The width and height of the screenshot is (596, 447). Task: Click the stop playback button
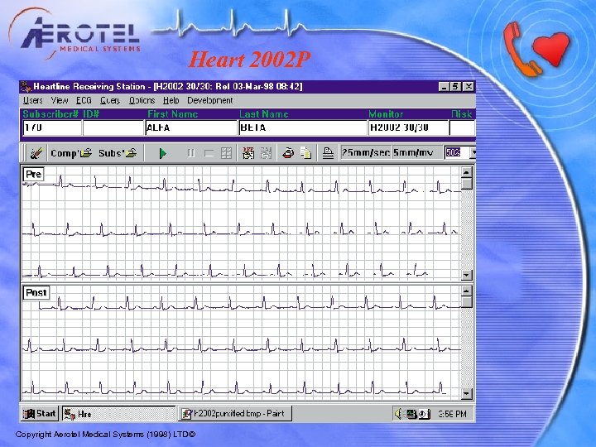pos(209,153)
